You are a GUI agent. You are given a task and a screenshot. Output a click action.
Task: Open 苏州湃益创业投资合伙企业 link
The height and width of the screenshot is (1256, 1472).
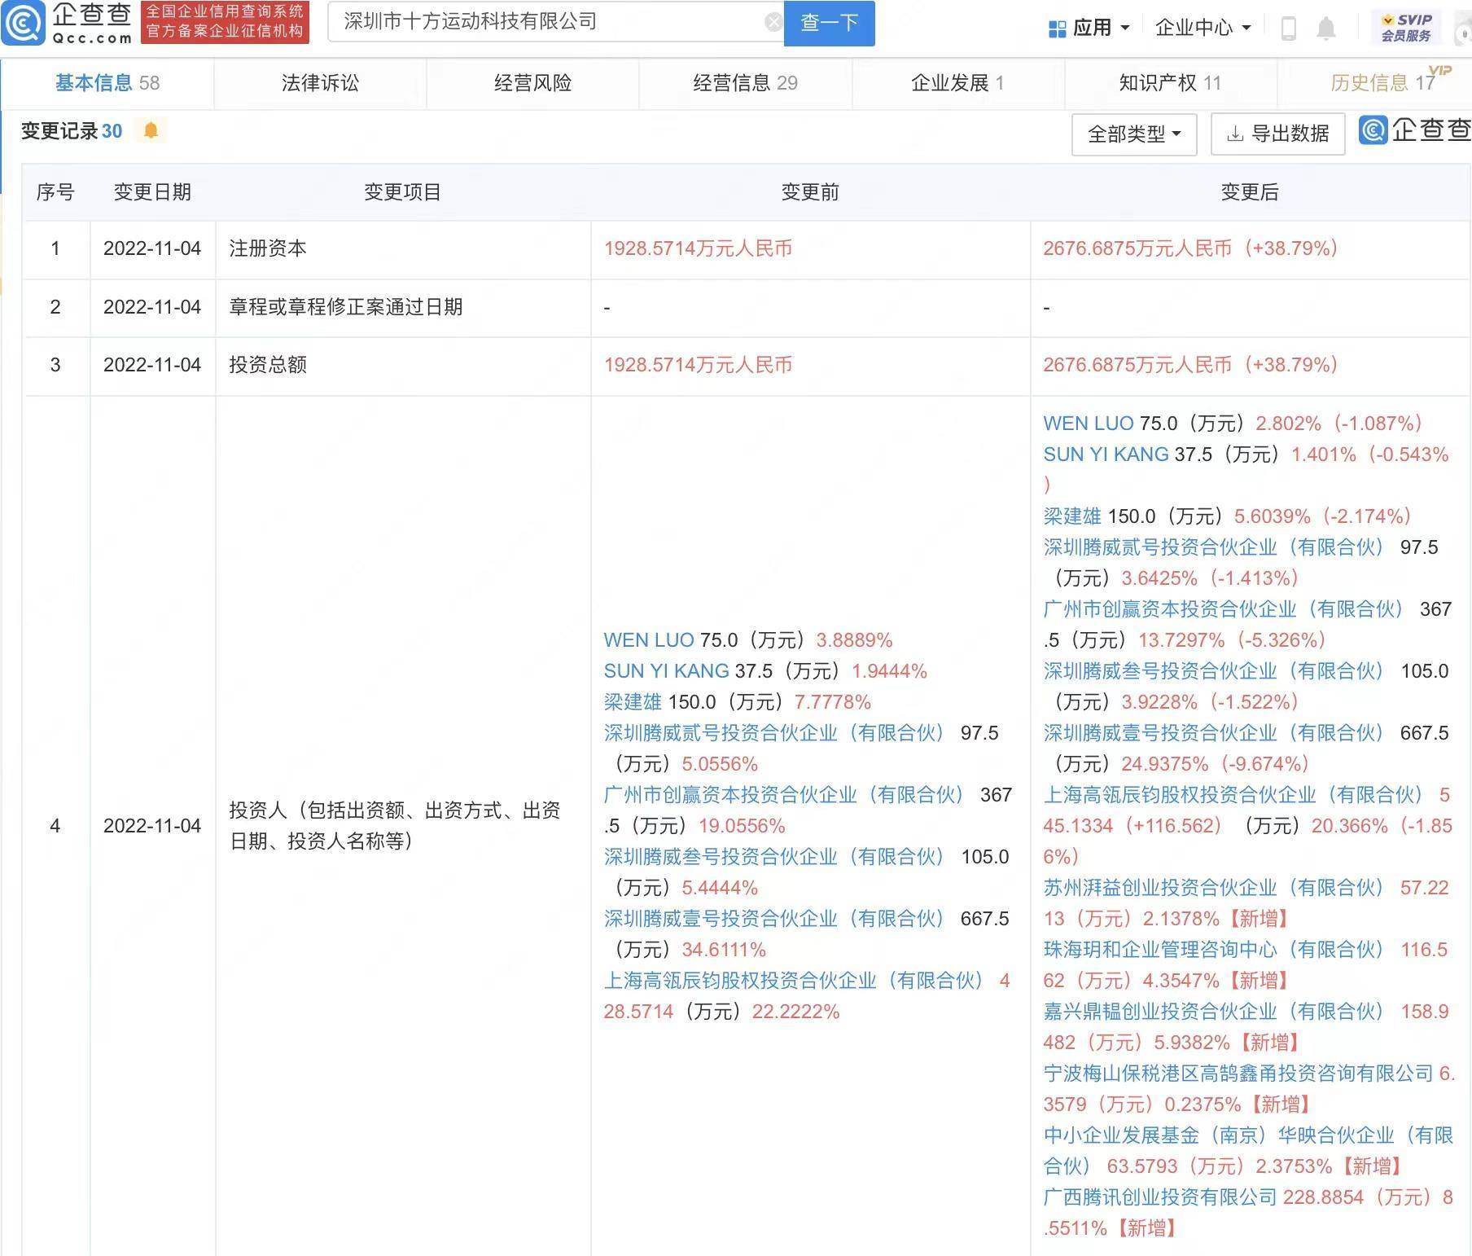pyautogui.click(x=1213, y=888)
